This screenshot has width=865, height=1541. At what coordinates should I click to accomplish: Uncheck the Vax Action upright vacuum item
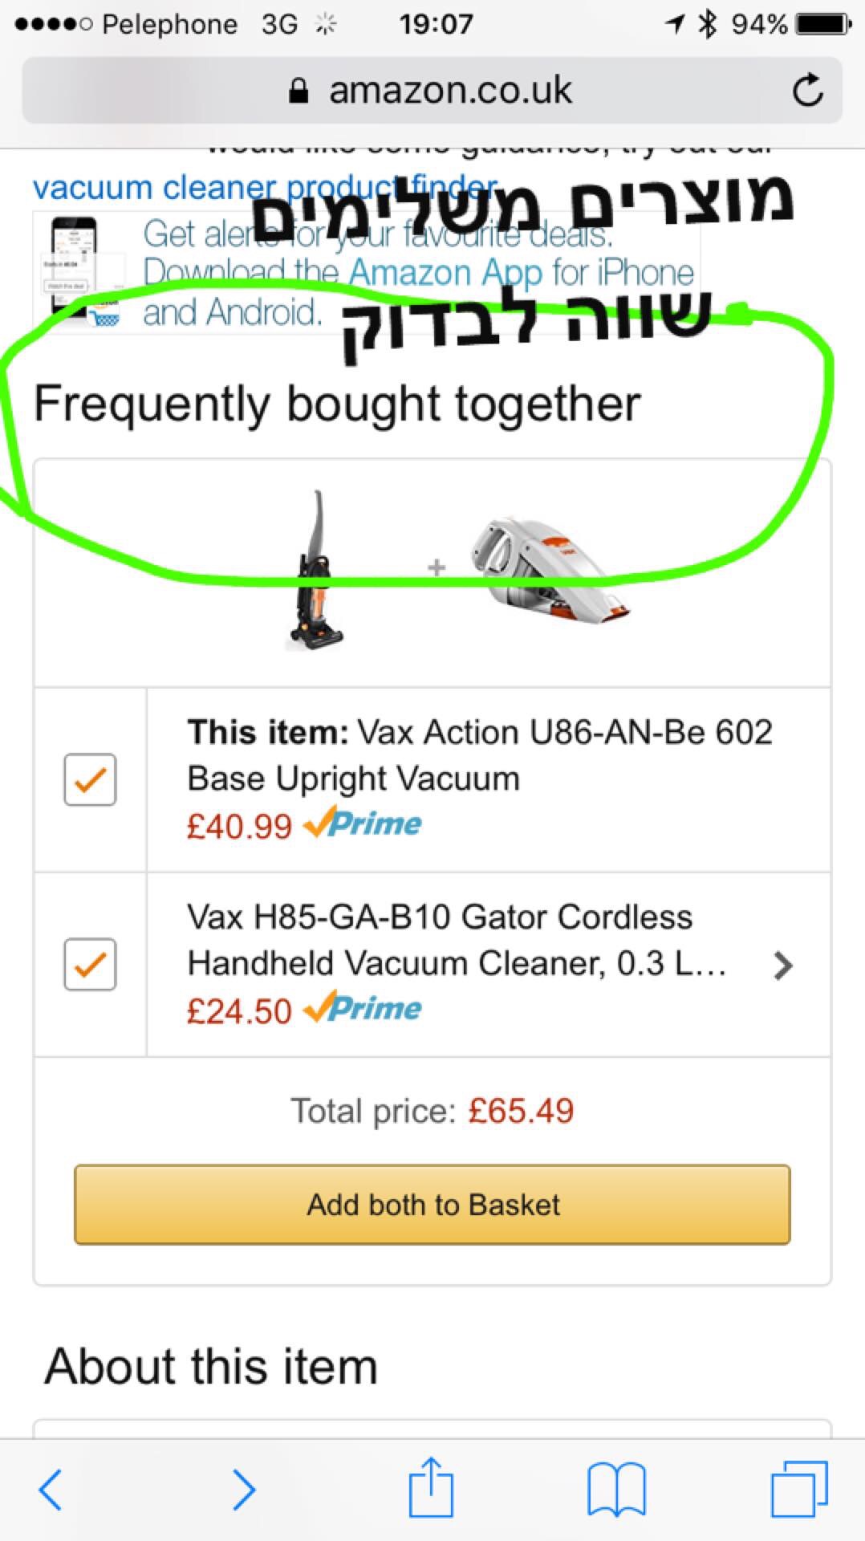tap(90, 779)
